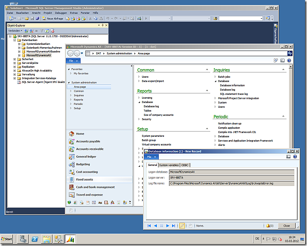Open Database information link under Inquiries
This screenshot has width=307, height=246.
232,85
